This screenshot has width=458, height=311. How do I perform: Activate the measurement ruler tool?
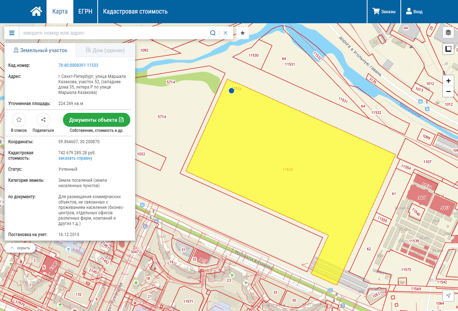click(x=448, y=49)
